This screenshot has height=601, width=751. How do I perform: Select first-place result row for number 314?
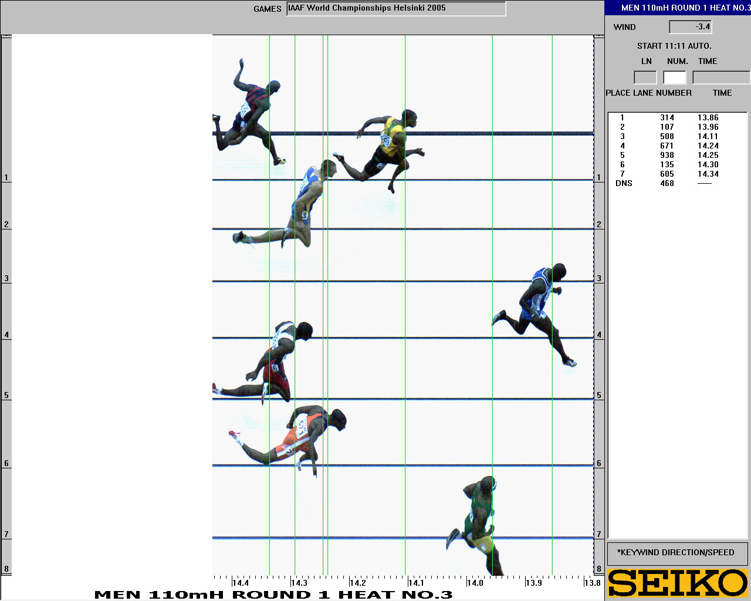pos(667,118)
